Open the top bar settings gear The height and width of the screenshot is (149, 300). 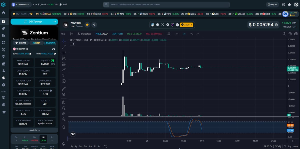point(284,4)
